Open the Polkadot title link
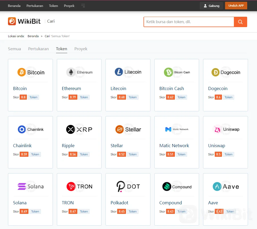 coord(119,203)
